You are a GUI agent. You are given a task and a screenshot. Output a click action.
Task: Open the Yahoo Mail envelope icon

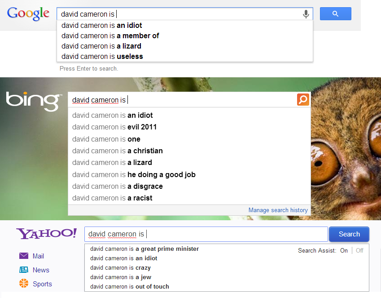click(24, 256)
